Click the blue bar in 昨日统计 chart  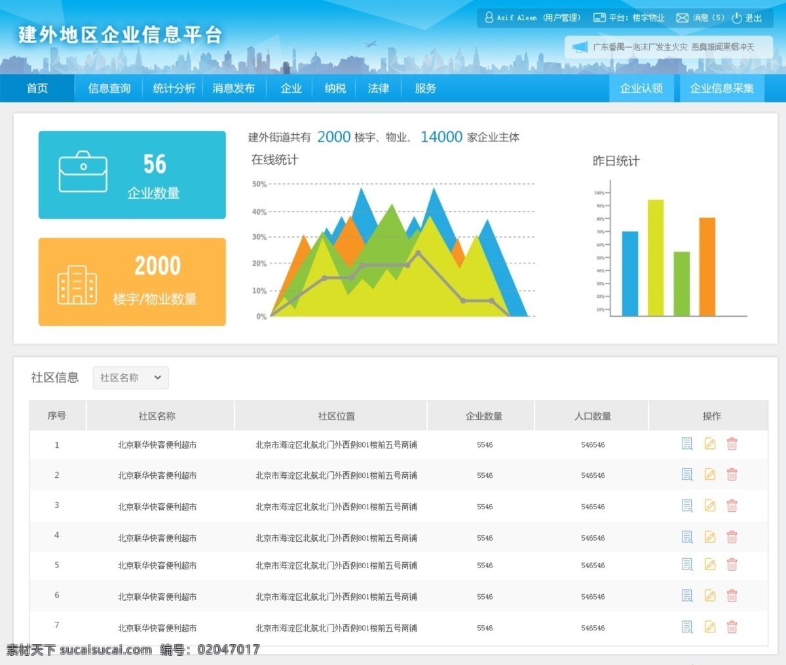pyautogui.click(x=630, y=274)
